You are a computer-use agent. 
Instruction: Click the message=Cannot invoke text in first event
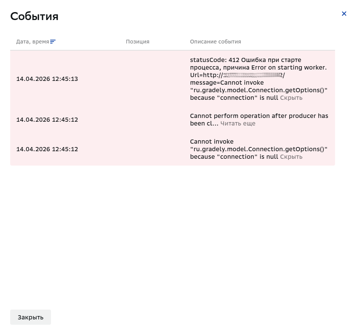pyautogui.click(x=227, y=82)
